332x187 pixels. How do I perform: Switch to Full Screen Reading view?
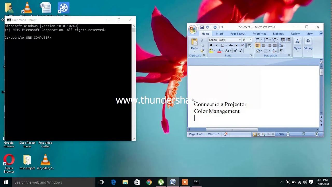(259, 134)
